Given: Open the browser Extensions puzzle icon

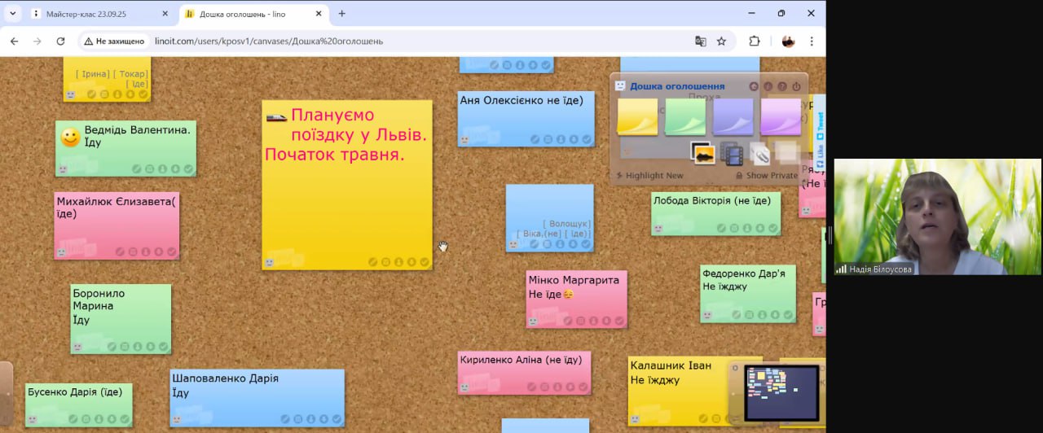Looking at the screenshot, I should pos(754,42).
